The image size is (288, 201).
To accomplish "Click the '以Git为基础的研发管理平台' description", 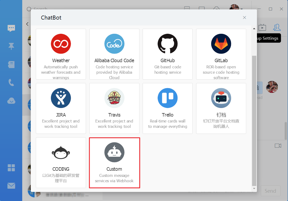I will [61, 178].
